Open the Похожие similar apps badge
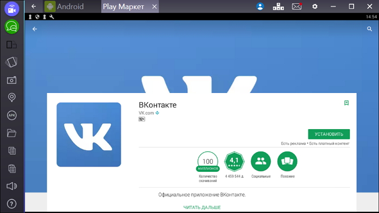Viewport: 379px width, 213px height. pos(287,162)
